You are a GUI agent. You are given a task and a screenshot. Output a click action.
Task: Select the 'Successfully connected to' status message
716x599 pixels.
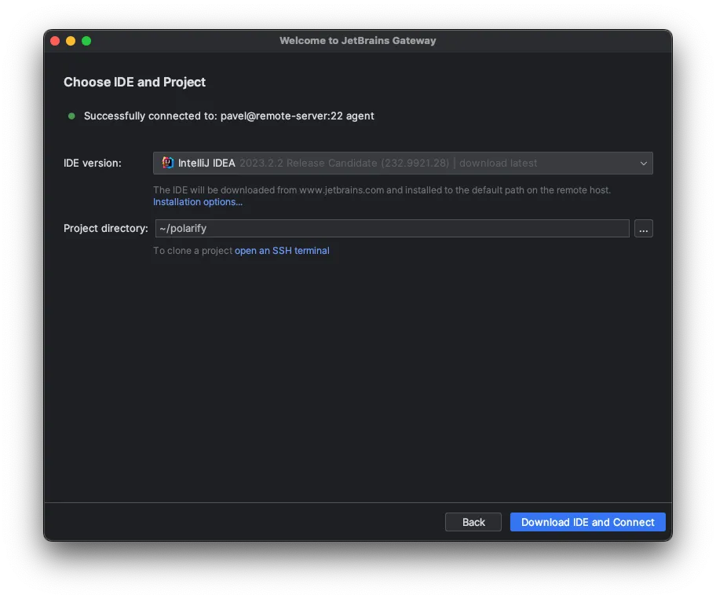click(228, 116)
